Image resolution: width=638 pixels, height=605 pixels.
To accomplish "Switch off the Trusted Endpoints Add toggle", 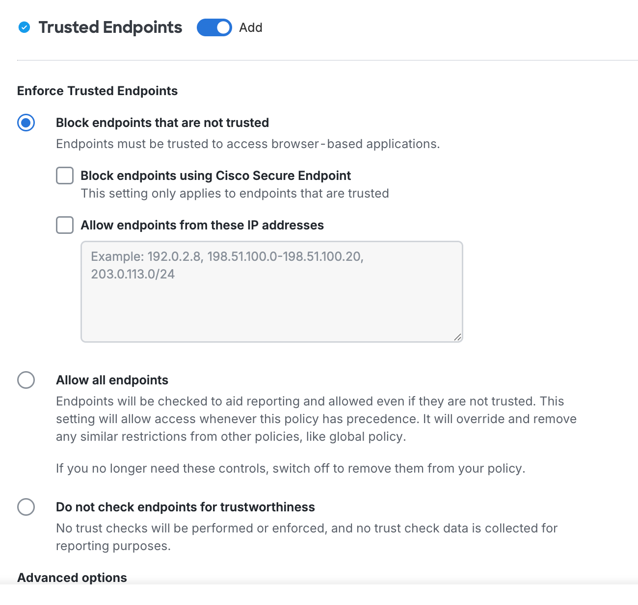I will click(214, 27).
